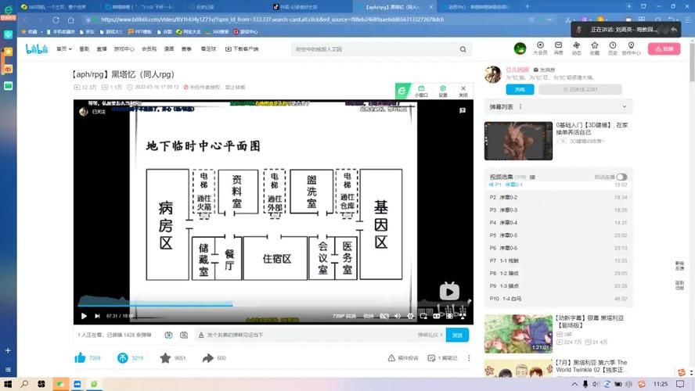Mute the video volume icon
Screen dimensions: 695x391
397,316
